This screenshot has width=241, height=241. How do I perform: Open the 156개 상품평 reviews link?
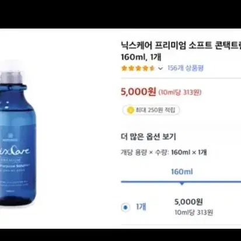click(x=186, y=68)
